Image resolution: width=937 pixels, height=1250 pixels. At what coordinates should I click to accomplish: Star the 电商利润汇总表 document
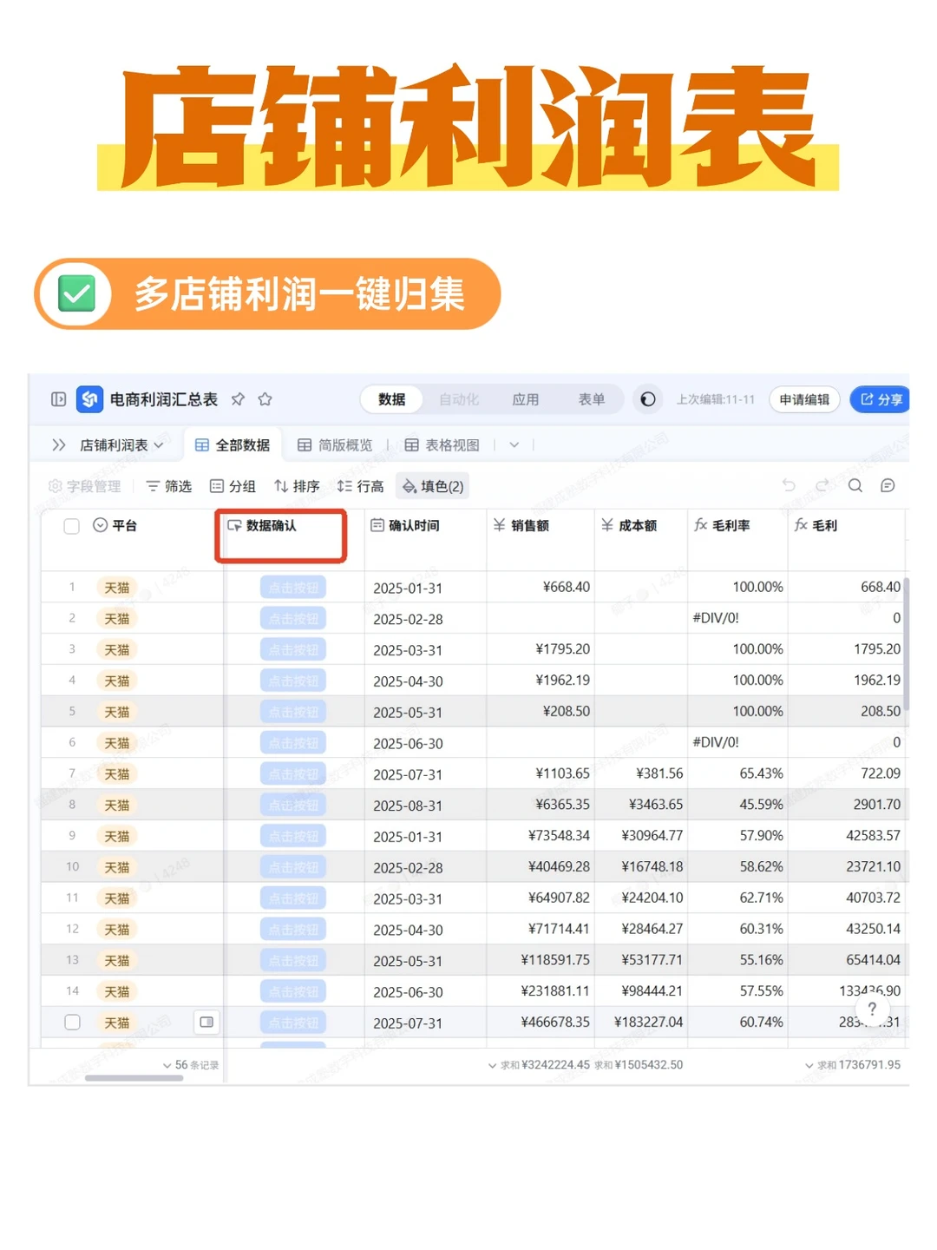pos(265,399)
